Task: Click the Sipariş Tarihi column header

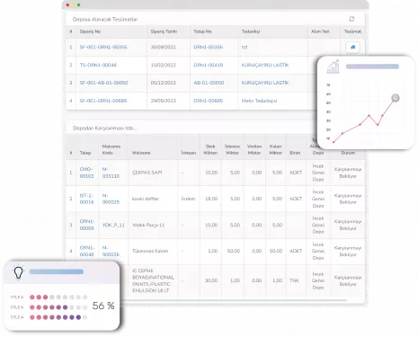Action: click(164, 31)
